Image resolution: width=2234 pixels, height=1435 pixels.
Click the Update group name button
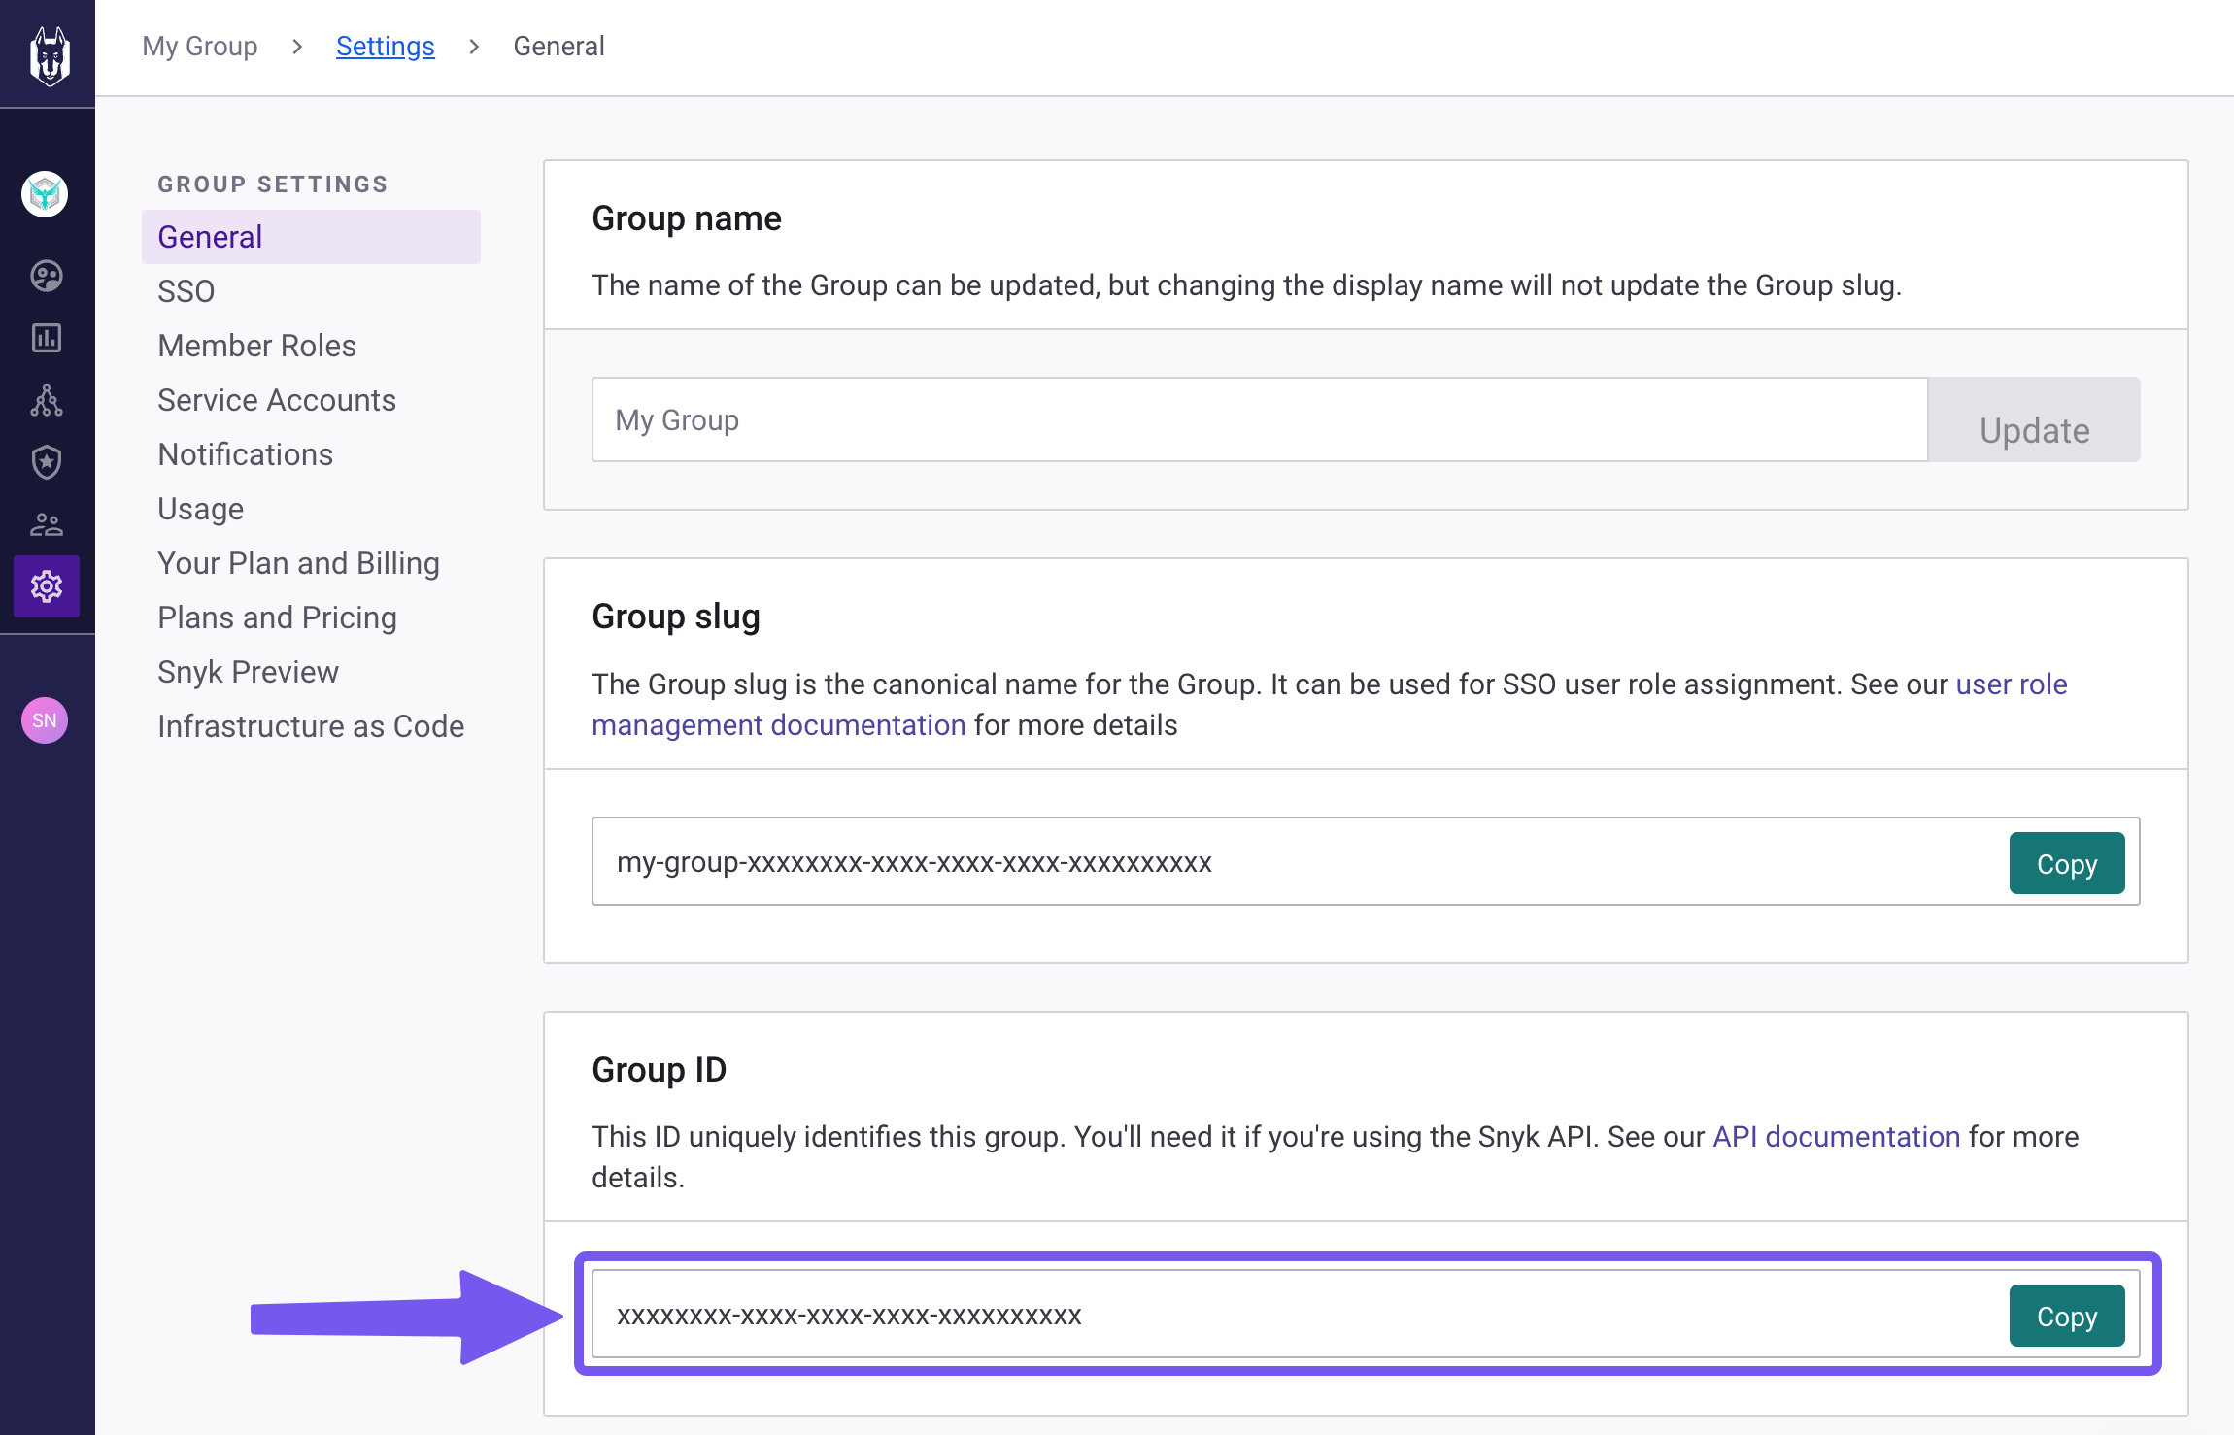pos(2034,420)
